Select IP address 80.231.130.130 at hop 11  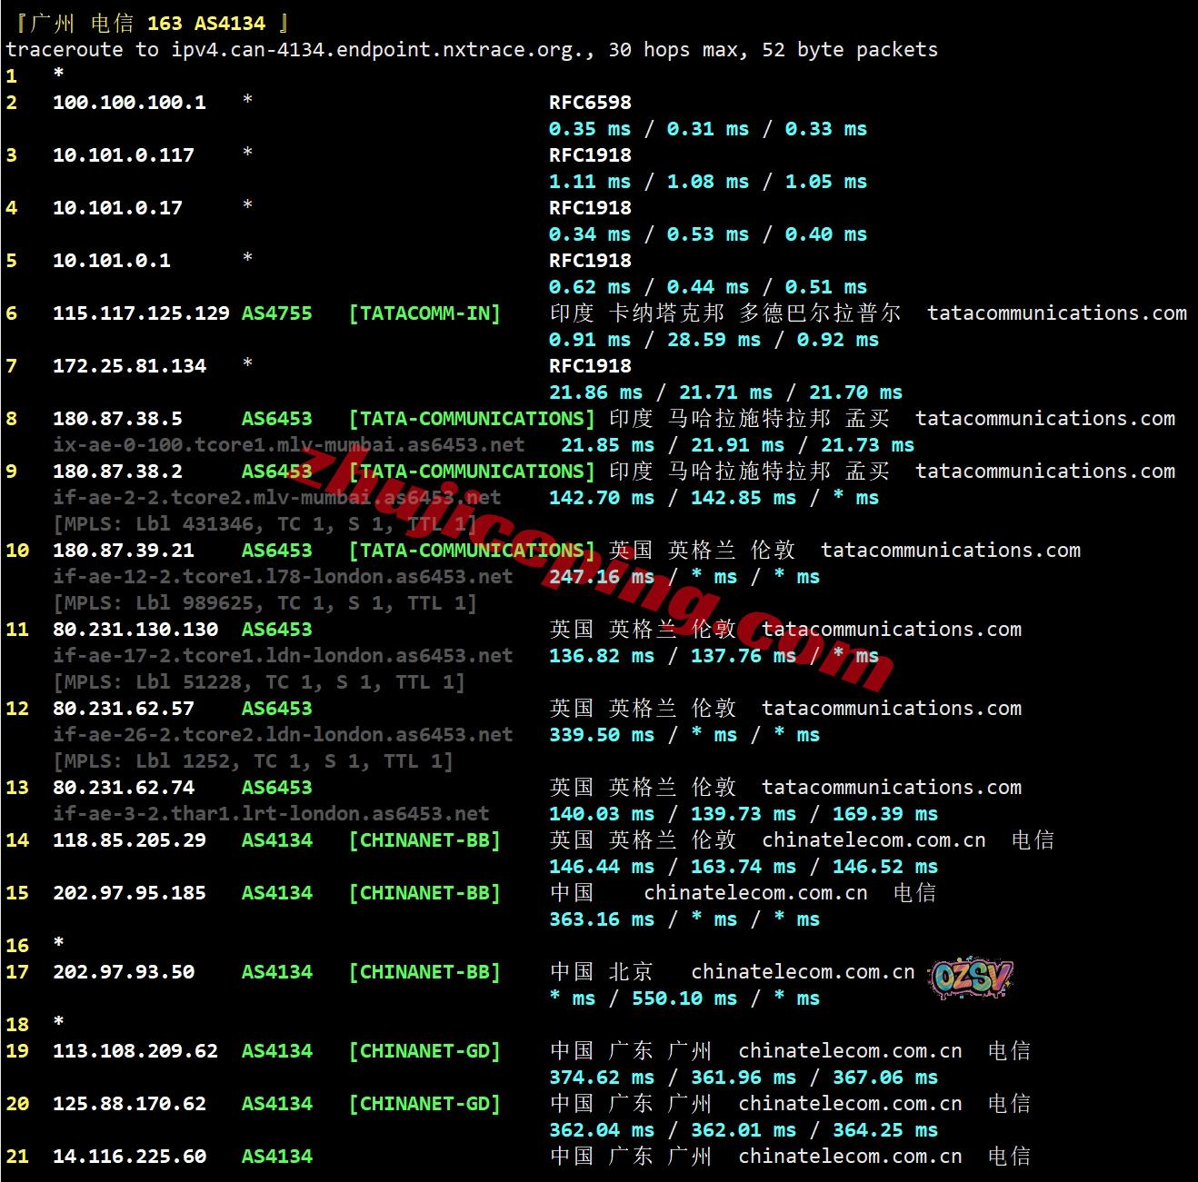point(135,630)
